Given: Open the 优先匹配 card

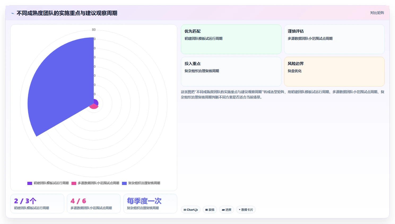Looking at the screenshot, I should pyautogui.click(x=231, y=39).
